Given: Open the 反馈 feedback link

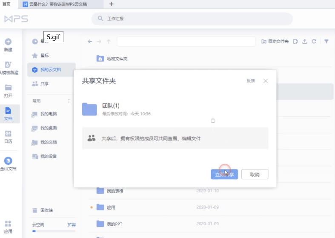Looking at the screenshot, I should pos(251,81).
